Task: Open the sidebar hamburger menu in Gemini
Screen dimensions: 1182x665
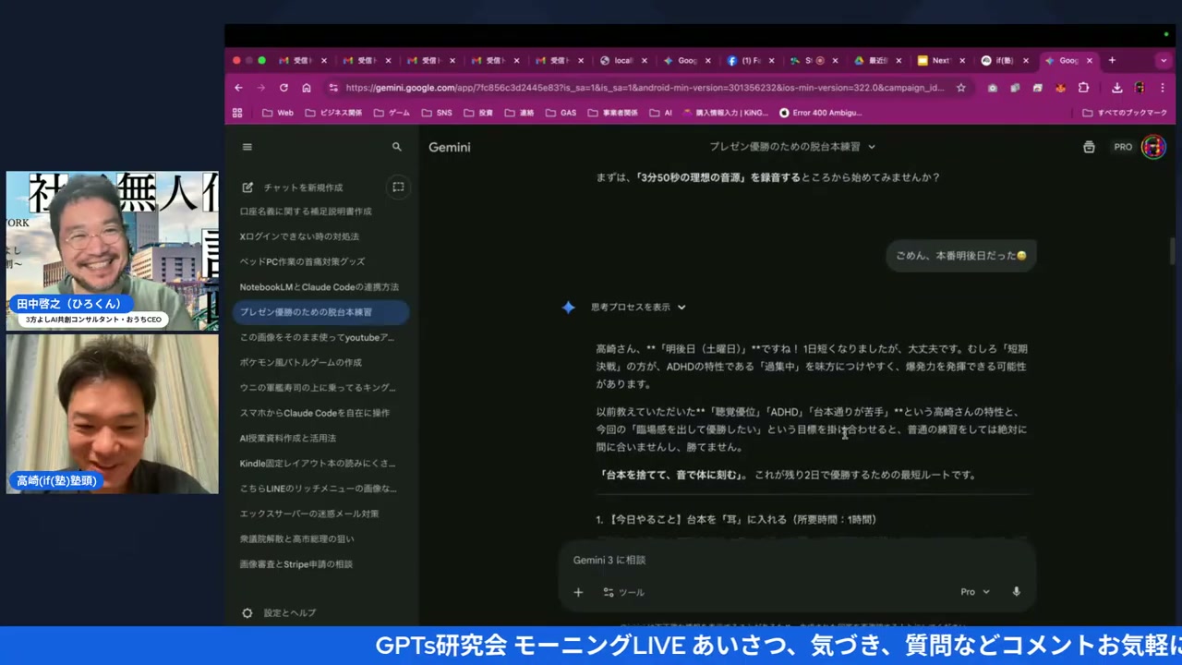Action: pos(247,147)
